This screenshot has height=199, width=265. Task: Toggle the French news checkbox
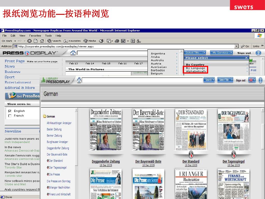[10, 116]
